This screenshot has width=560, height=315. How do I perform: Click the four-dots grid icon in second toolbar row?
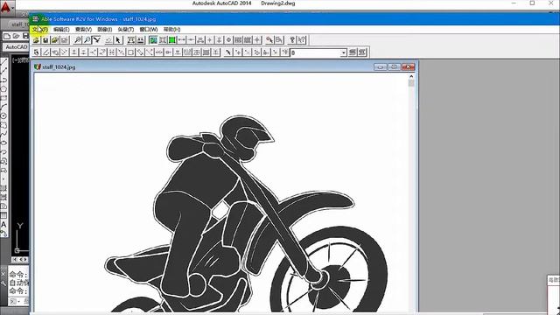111,52
